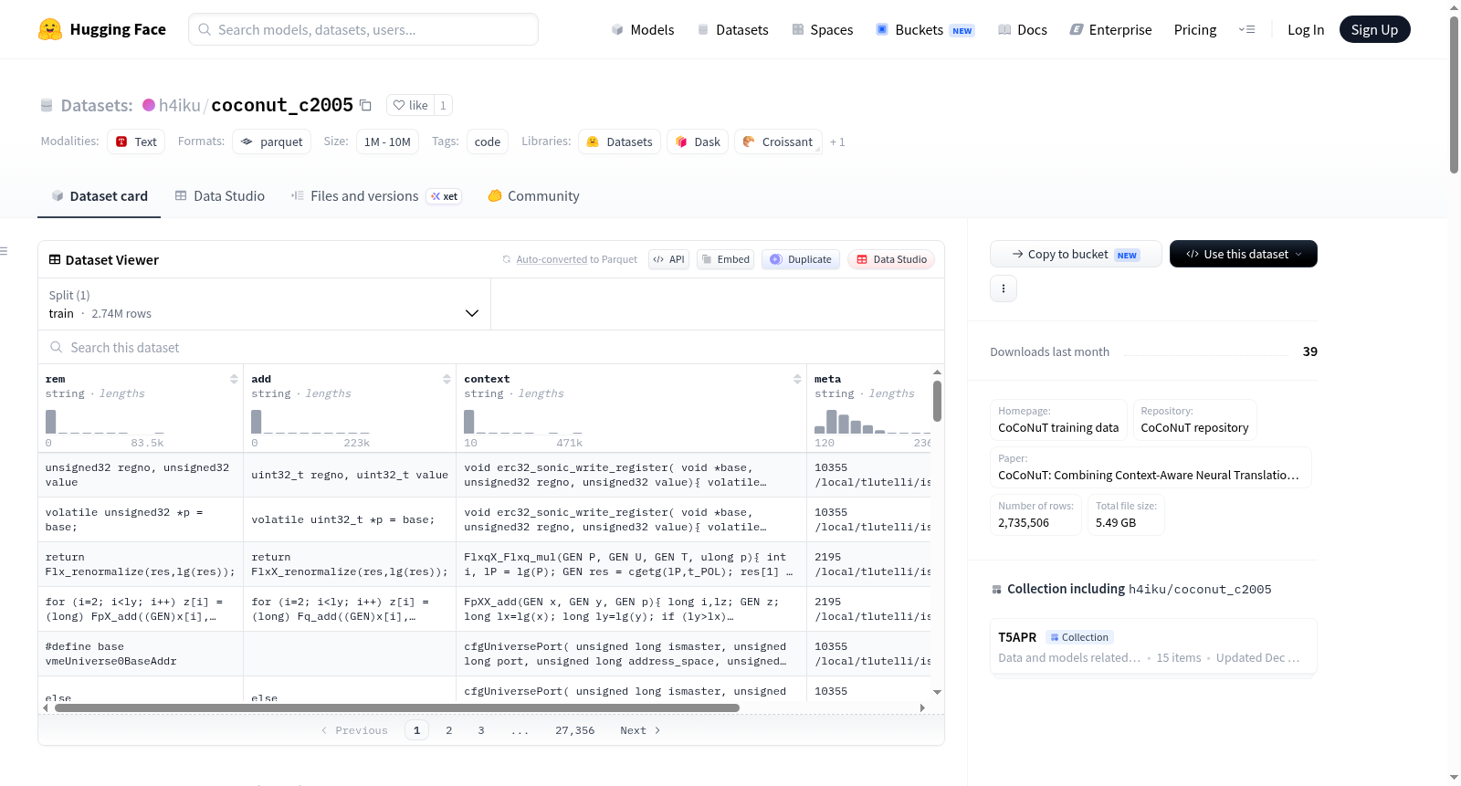Select the Datasets library tag
This screenshot has width=1461, height=786.
pos(620,141)
